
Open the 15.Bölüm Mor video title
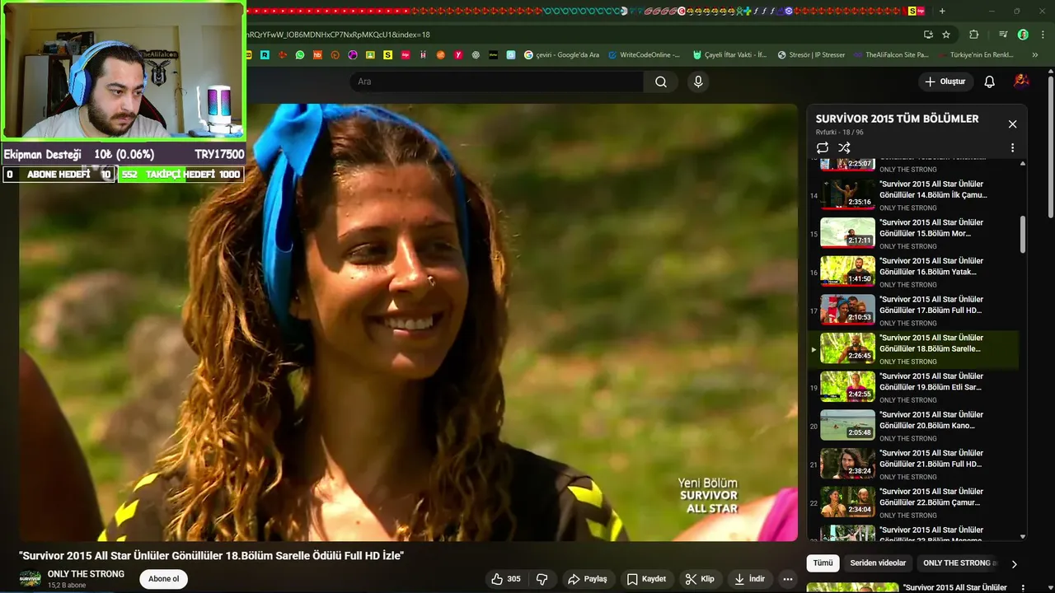pos(931,227)
